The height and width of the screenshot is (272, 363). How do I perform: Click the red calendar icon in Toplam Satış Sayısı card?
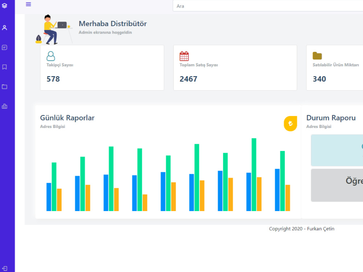184,56
